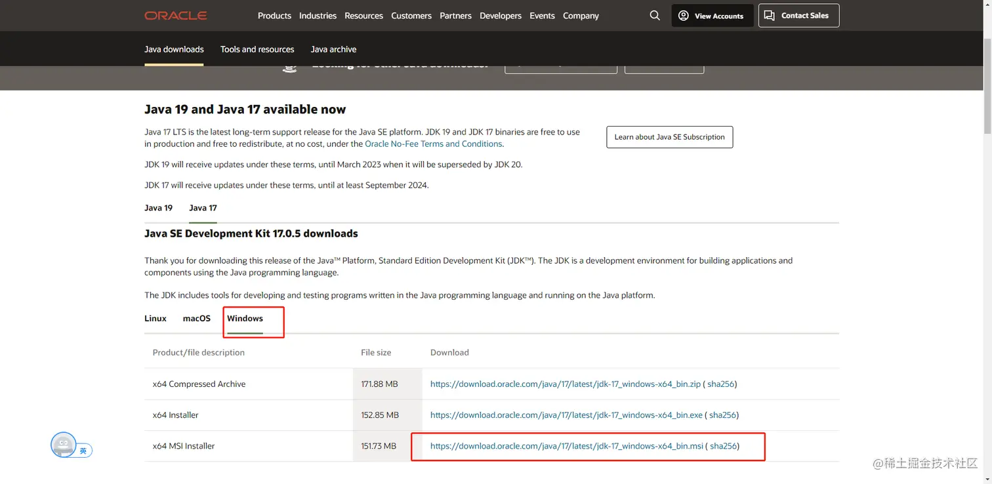Click the View Accounts user icon
The height and width of the screenshot is (484, 992).
(684, 16)
